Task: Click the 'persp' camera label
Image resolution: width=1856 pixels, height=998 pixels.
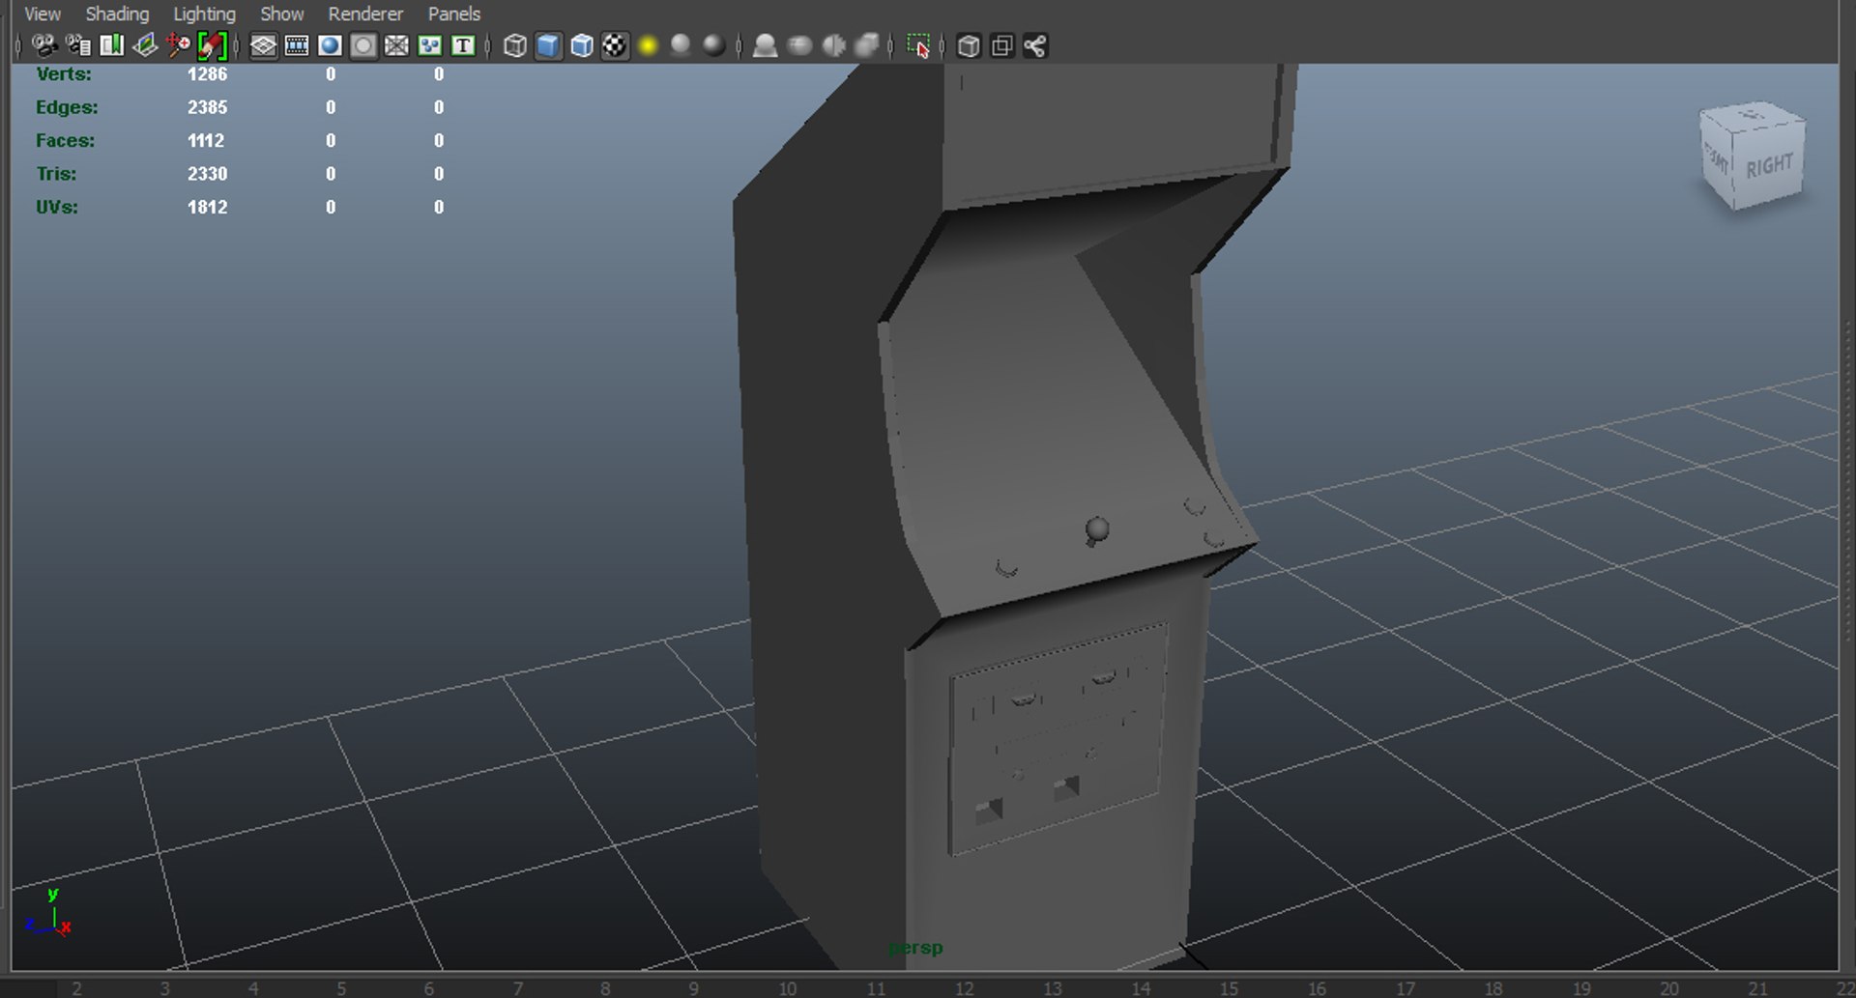Action: tap(915, 948)
